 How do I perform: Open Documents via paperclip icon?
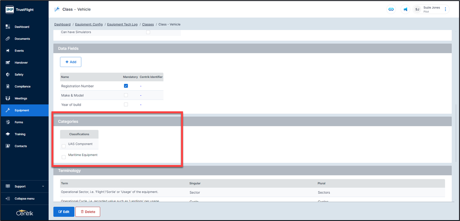tap(8, 39)
